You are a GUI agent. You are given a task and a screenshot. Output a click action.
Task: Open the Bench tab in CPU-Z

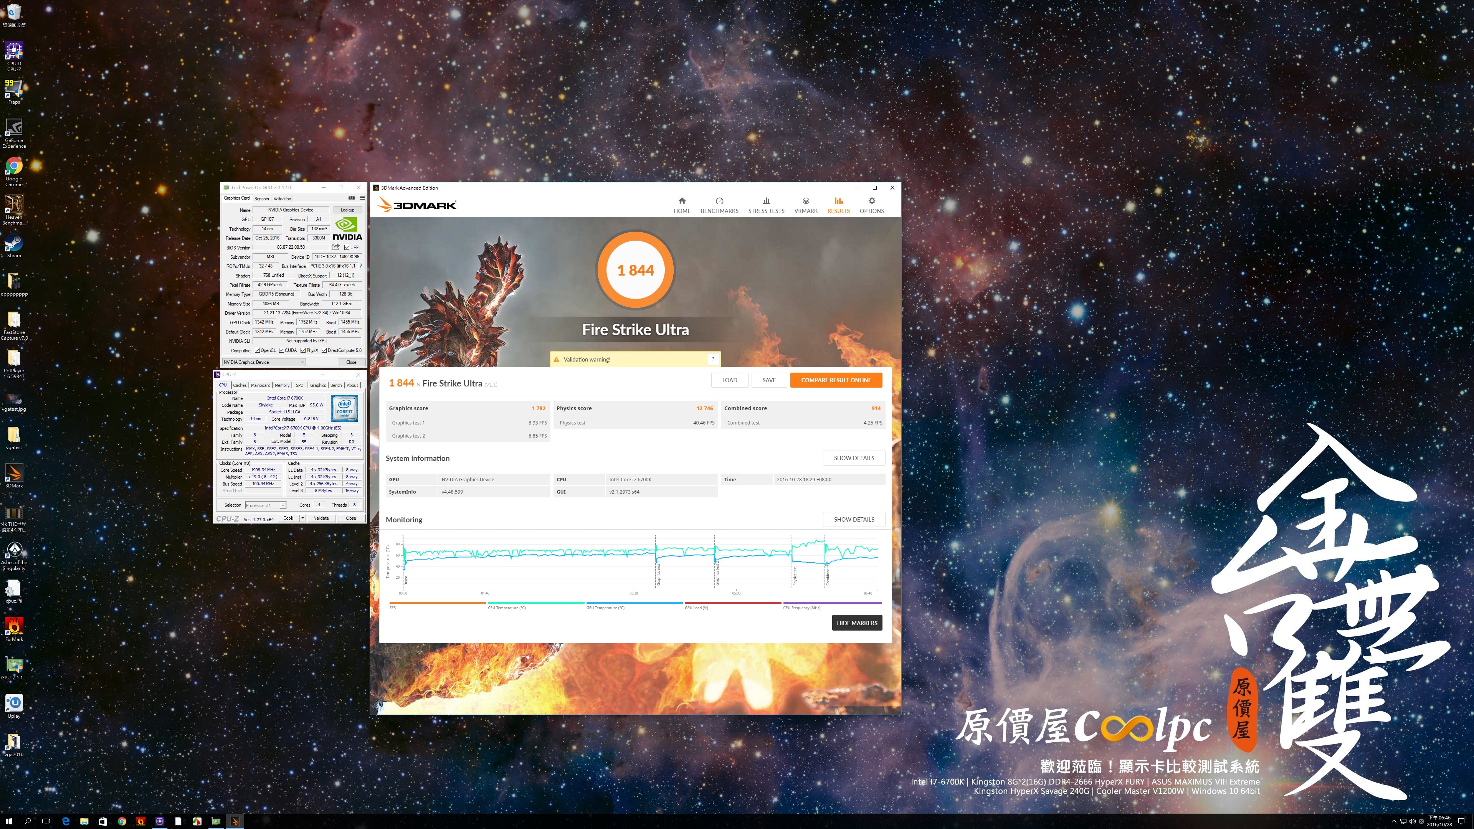(336, 385)
